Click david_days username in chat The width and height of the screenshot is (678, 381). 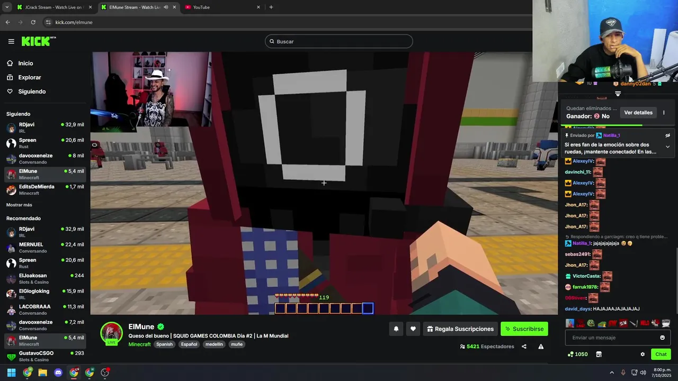click(577, 309)
